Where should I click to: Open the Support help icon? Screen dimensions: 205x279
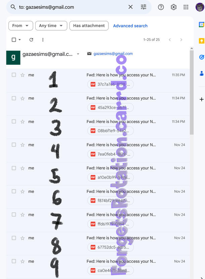pyautogui.click(x=161, y=7)
